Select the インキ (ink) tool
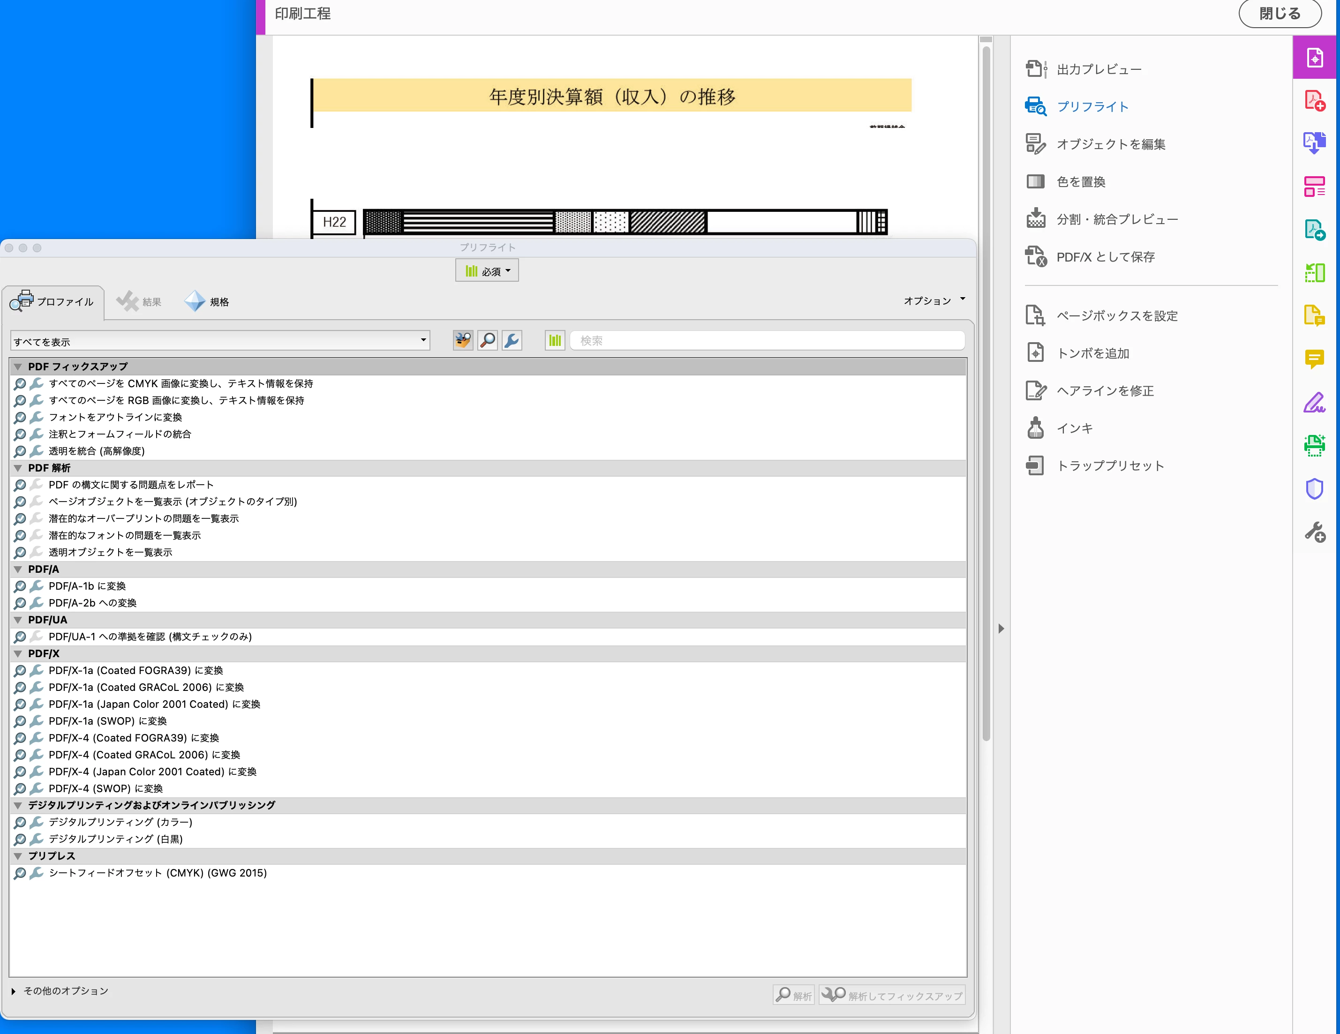 coord(1074,428)
